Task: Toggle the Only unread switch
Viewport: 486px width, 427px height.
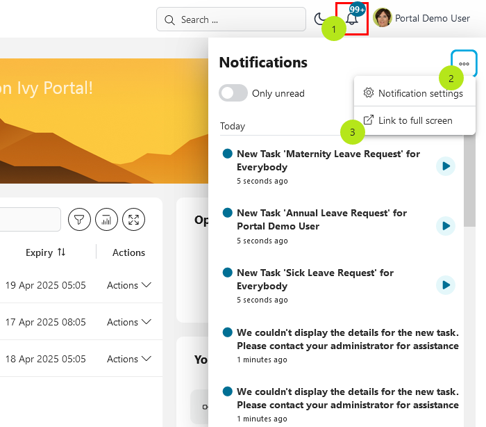Action: [233, 93]
